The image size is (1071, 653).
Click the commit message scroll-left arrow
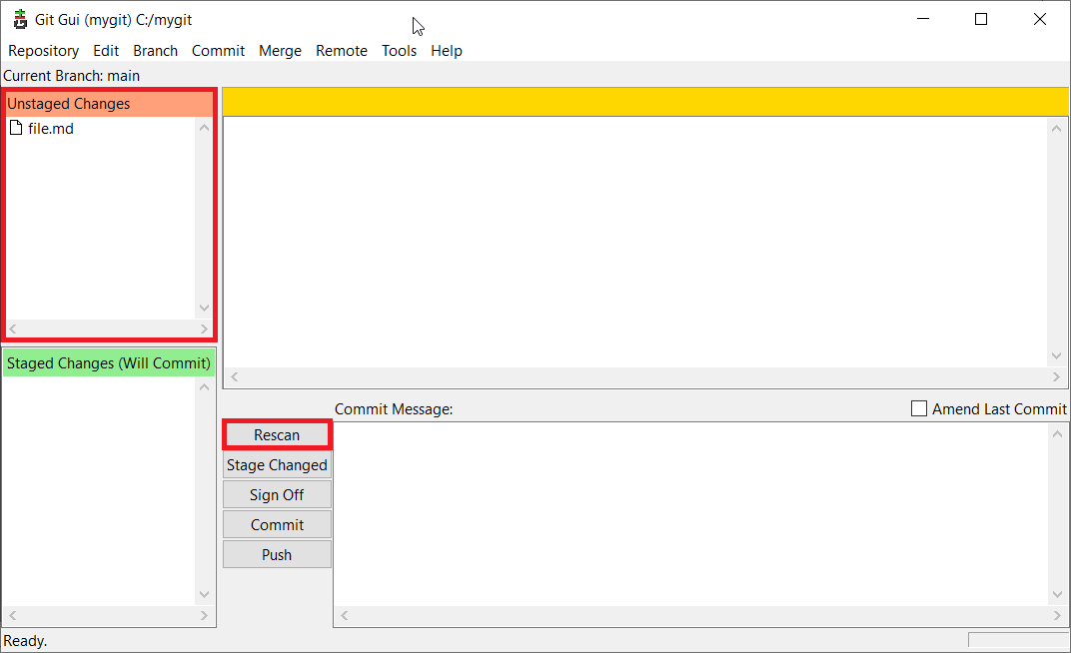pos(345,615)
